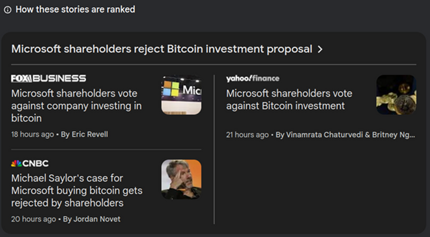Open CNBC Michael Saylor article headline
This screenshot has width=430, height=237.
coord(77,191)
